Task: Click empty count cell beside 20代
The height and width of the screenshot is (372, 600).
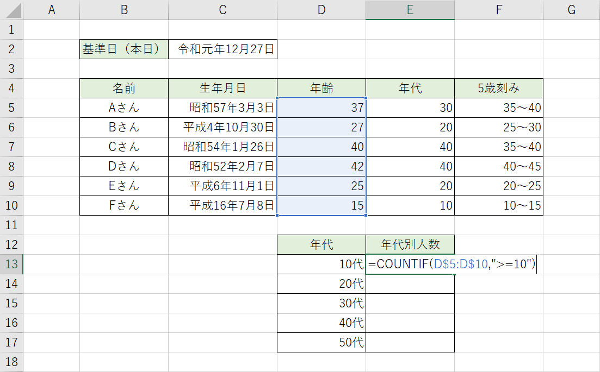Action: [x=410, y=283]
